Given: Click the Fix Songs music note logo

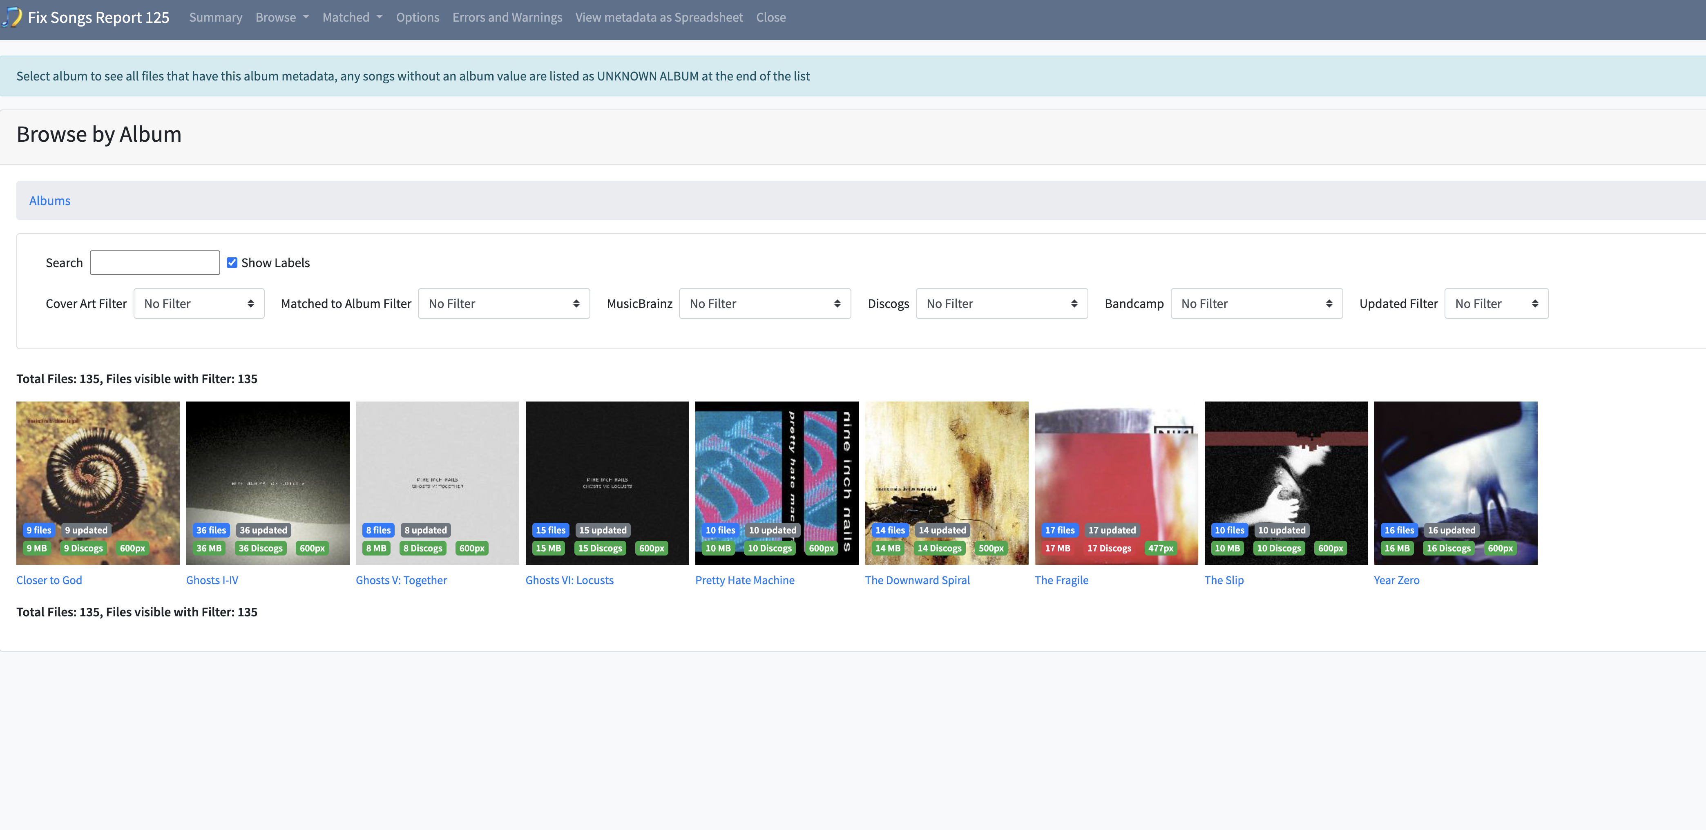Looking at the screenshot, I should [12, 17].
